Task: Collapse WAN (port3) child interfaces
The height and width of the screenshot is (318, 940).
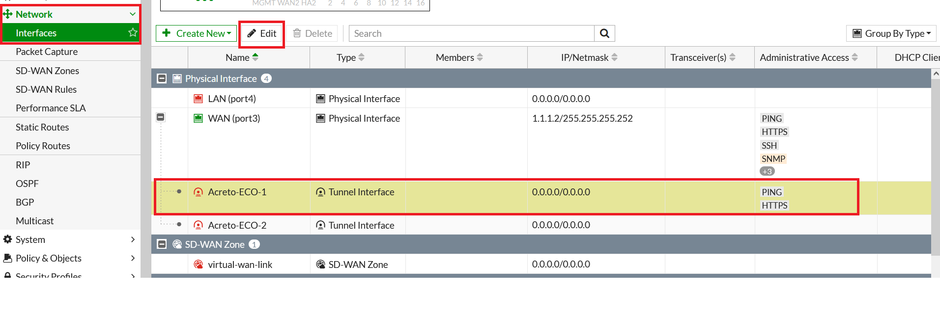Action: tap(161, 117)
